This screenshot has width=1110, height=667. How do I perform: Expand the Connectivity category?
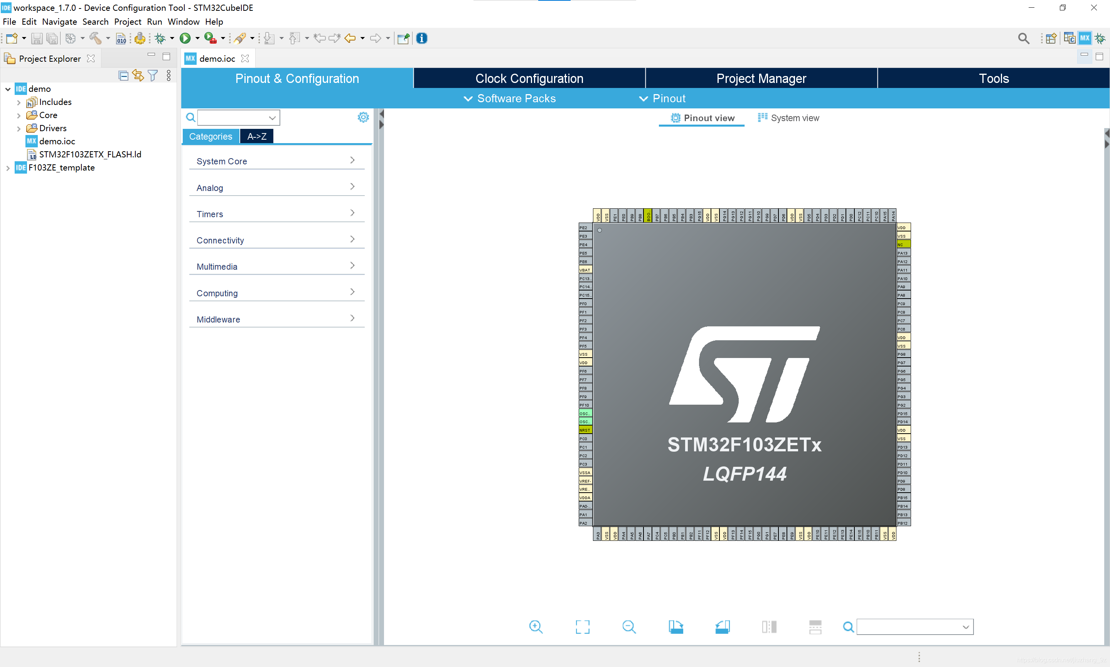click(277, 240)
